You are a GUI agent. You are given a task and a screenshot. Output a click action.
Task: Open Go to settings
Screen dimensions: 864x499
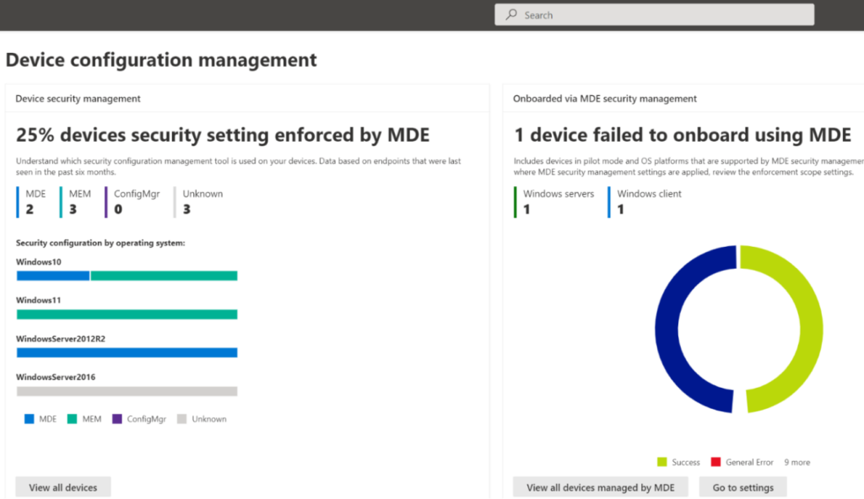click(x=742, y=486)
